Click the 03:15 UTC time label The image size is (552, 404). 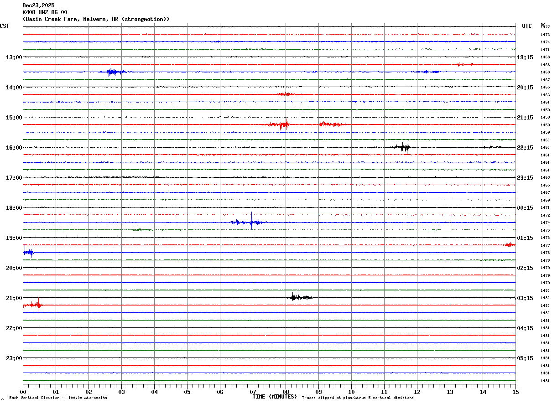[525, 298]
